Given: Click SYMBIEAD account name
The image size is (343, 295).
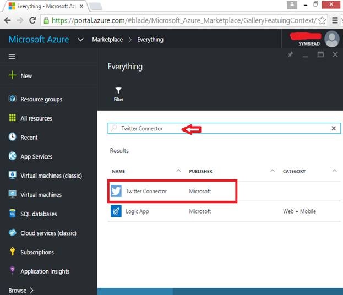Looking at the screenshot, I should pyautogui.click(x=309, y=43).
